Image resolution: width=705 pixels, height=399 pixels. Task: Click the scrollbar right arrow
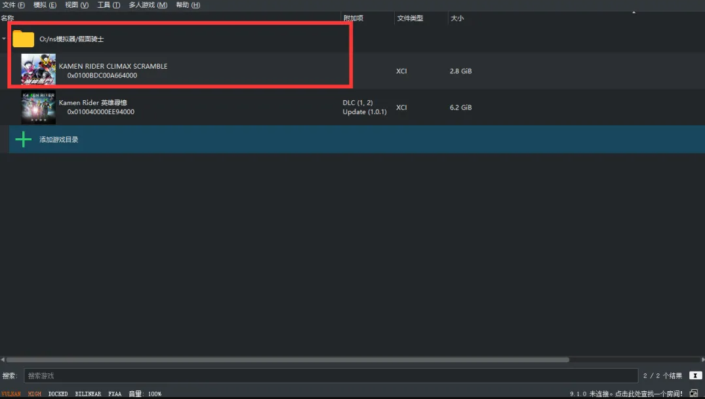pos(702,360)
